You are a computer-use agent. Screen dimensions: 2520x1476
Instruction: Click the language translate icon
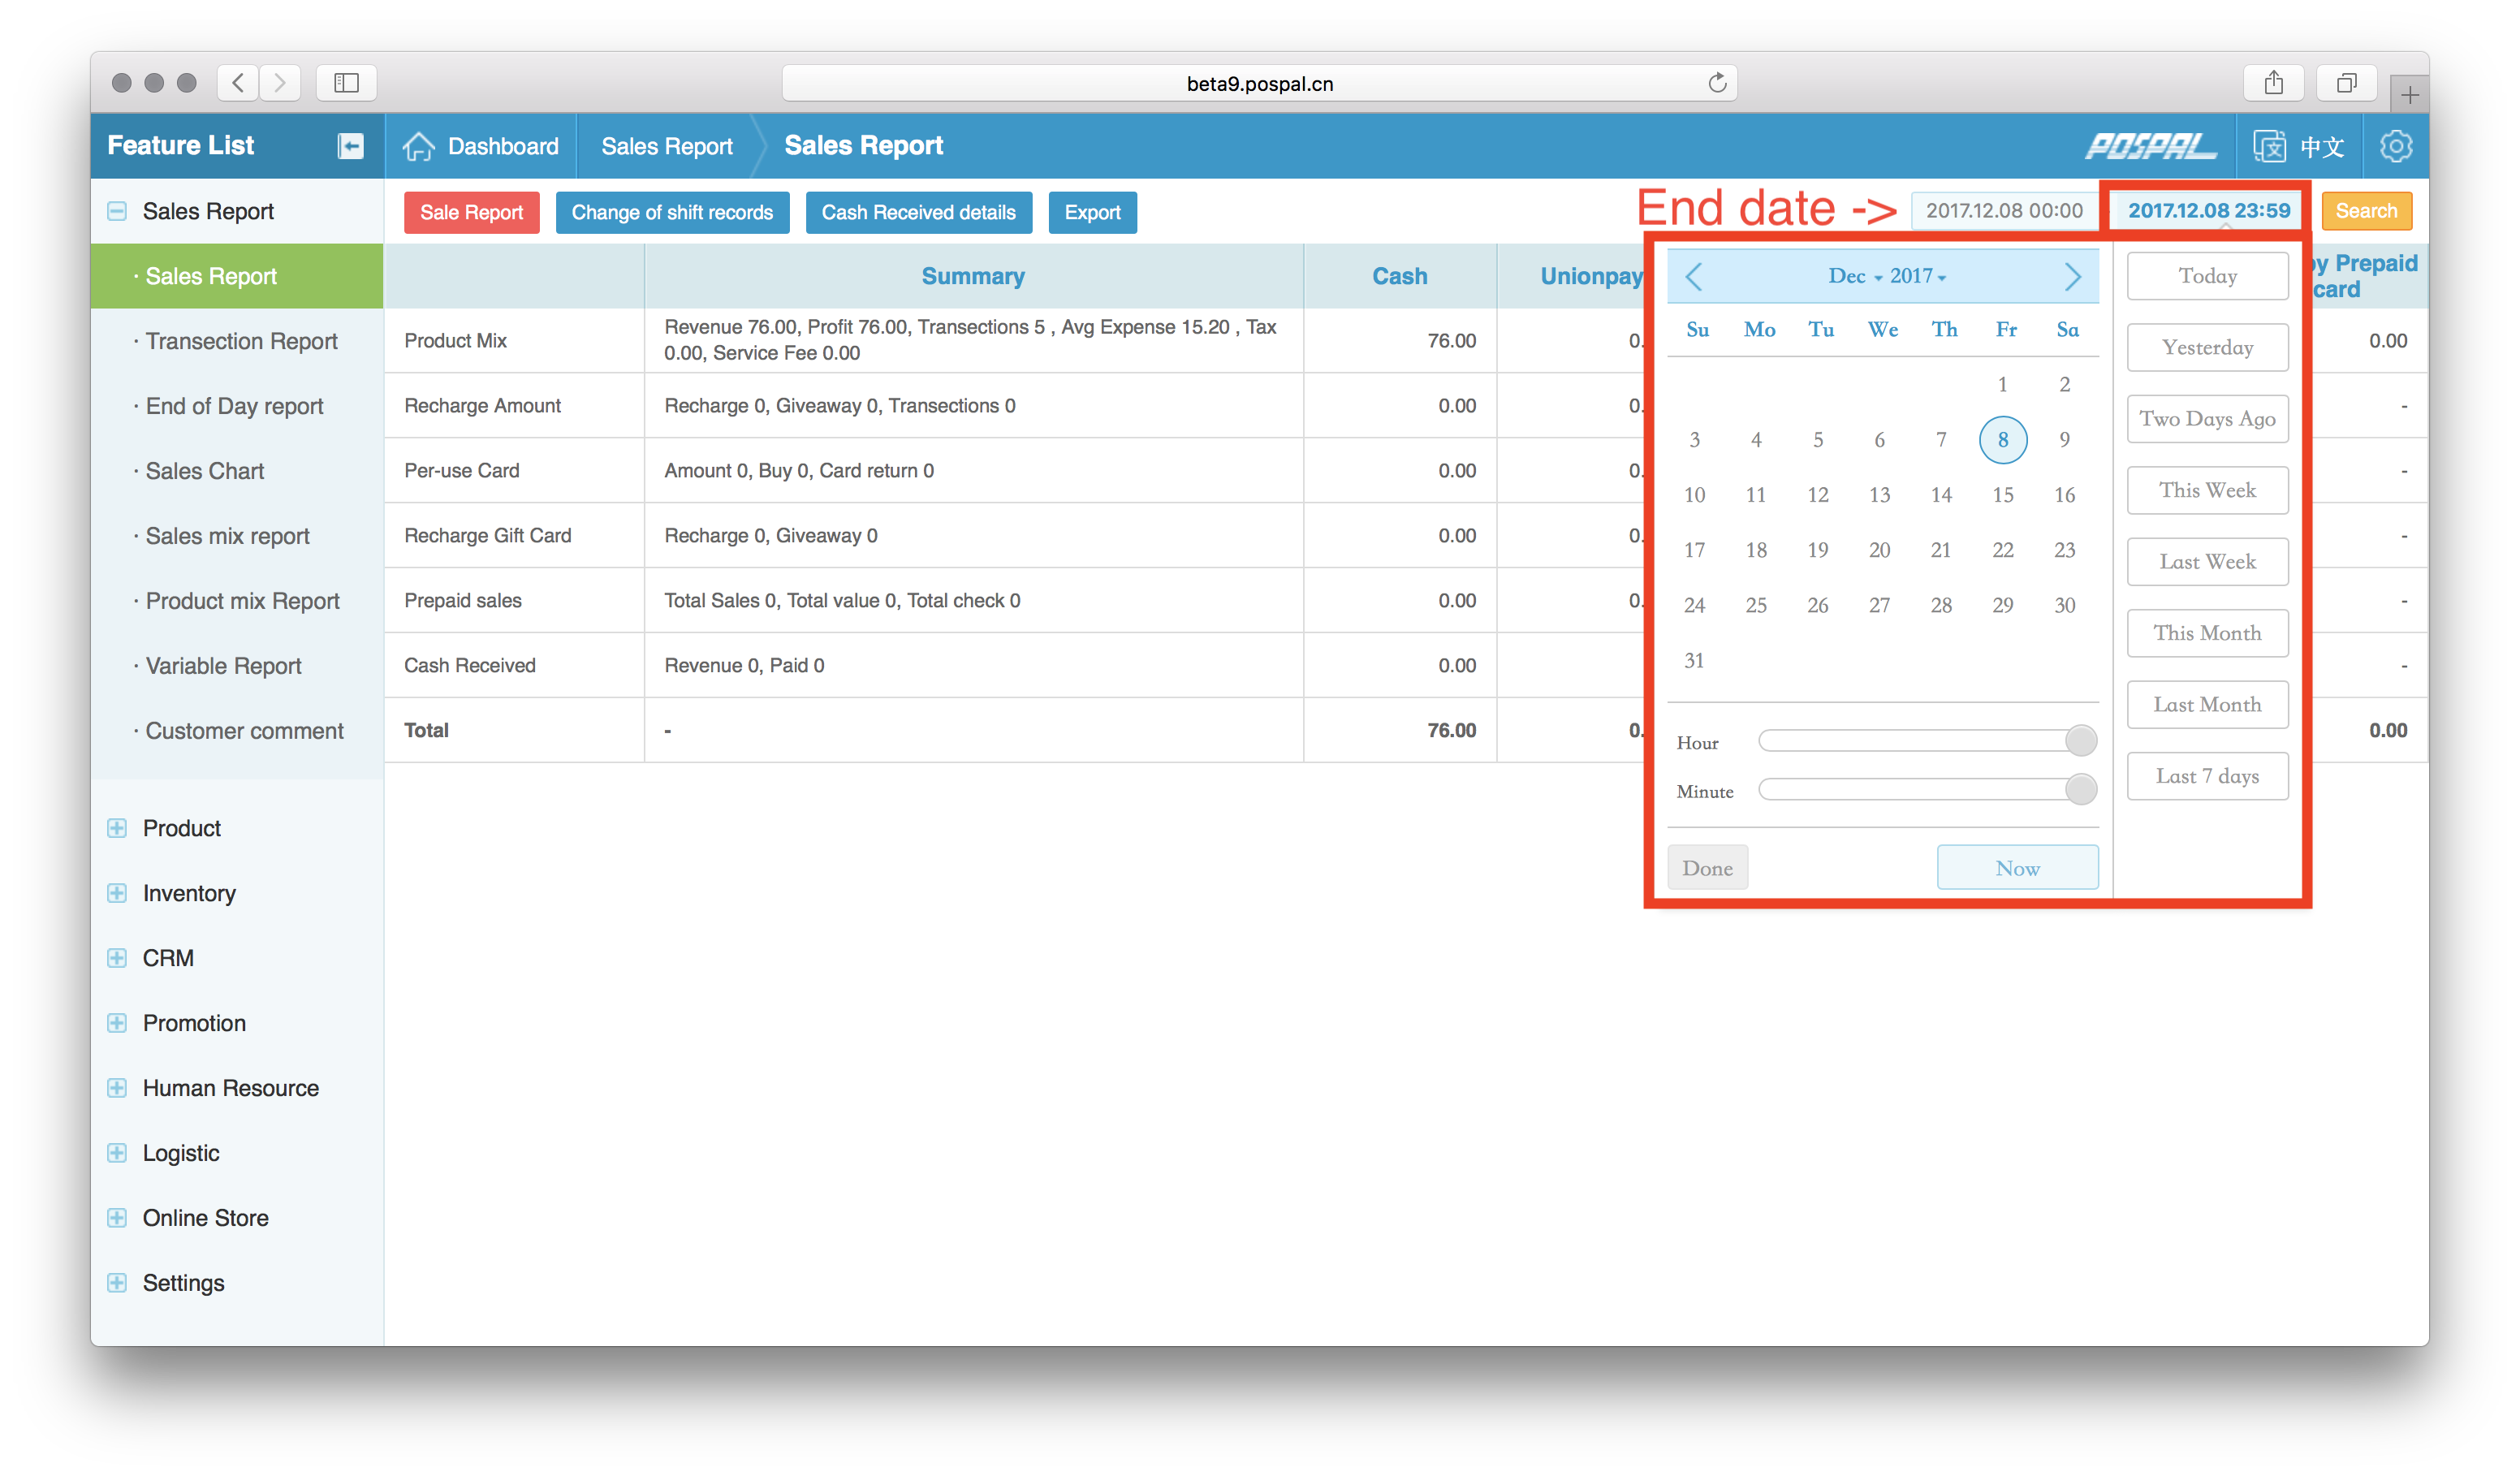point(2269,146)
